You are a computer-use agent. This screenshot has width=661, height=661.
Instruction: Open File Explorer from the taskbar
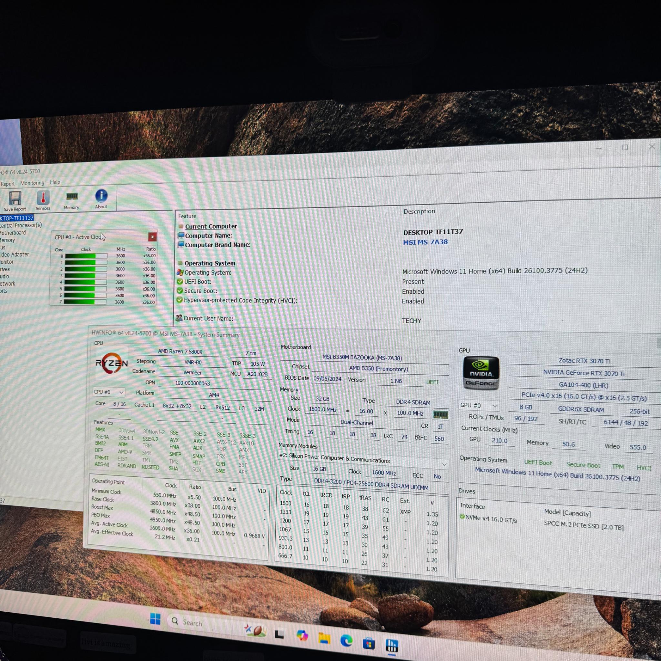click(324, 638)
